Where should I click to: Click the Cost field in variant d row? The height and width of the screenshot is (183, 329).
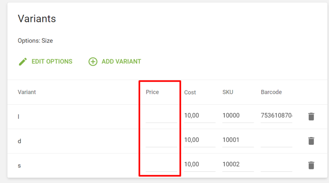(199, 140)
